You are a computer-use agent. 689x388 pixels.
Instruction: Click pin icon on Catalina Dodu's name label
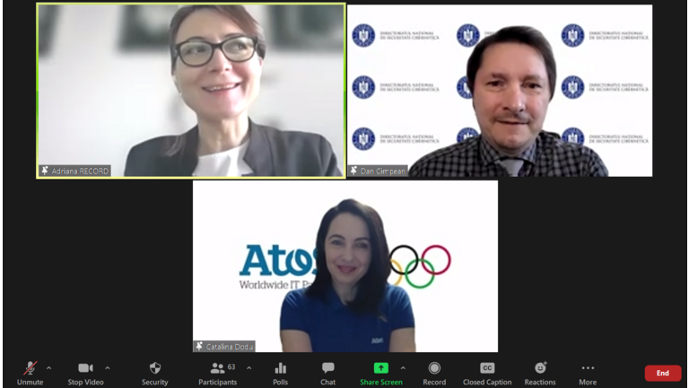(199, 347)
